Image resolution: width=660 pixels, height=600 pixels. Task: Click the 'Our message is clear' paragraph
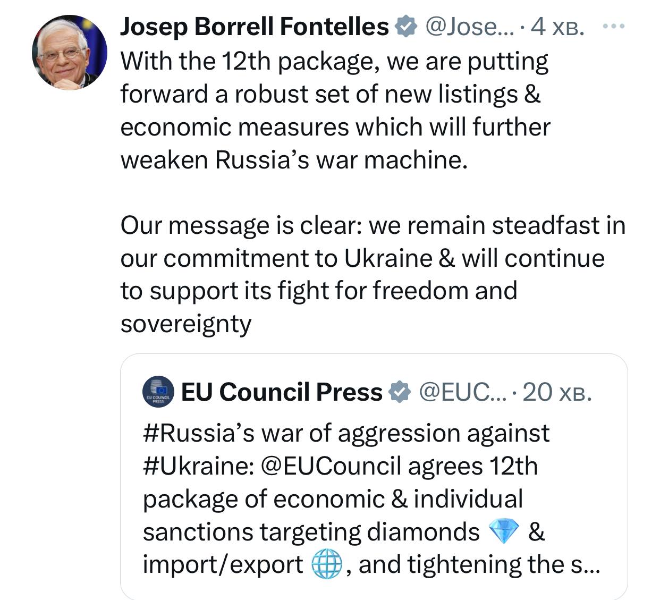tap(372, 258)
